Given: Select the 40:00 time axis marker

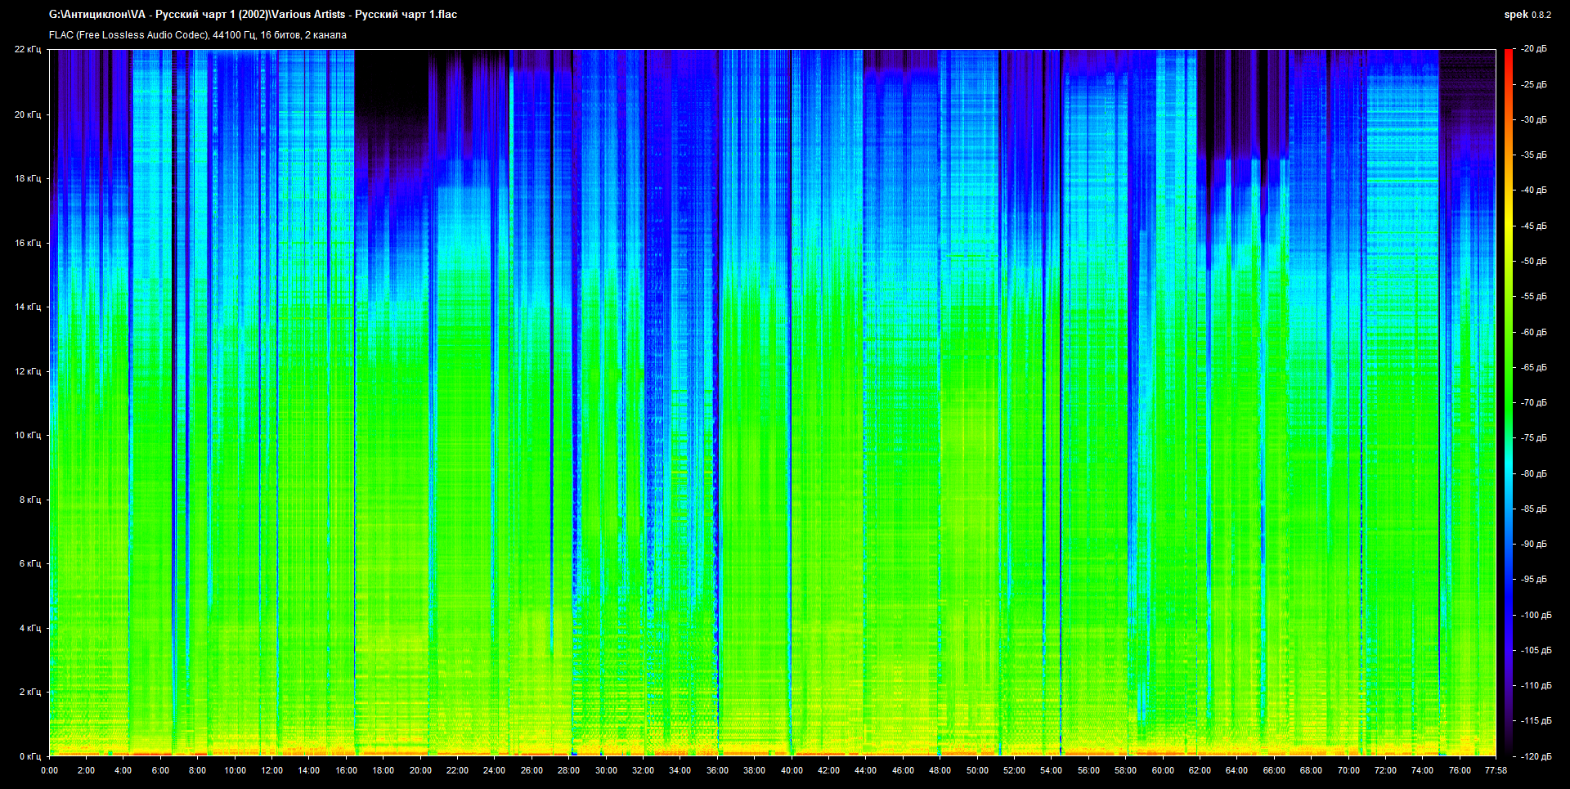Looking at the screenshot, I should click(792, 770).
